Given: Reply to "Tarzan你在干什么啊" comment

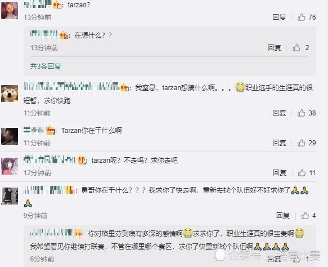Looking at the screenshot, I should [x=279, y=143].
